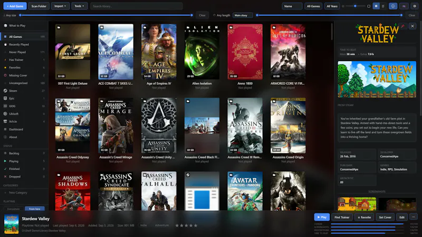Select the Everywhere playtime option
This screenshot has width=422, height=237.
coord(14,209)
